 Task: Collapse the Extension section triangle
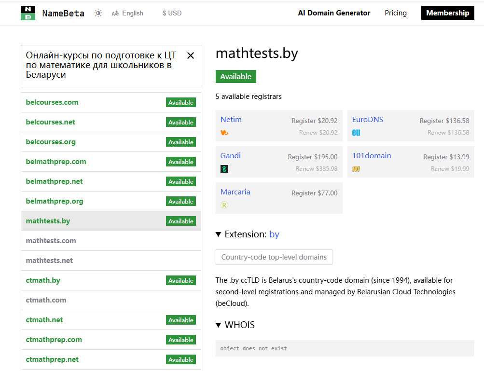pyautogui.click(x=219, y=234)
